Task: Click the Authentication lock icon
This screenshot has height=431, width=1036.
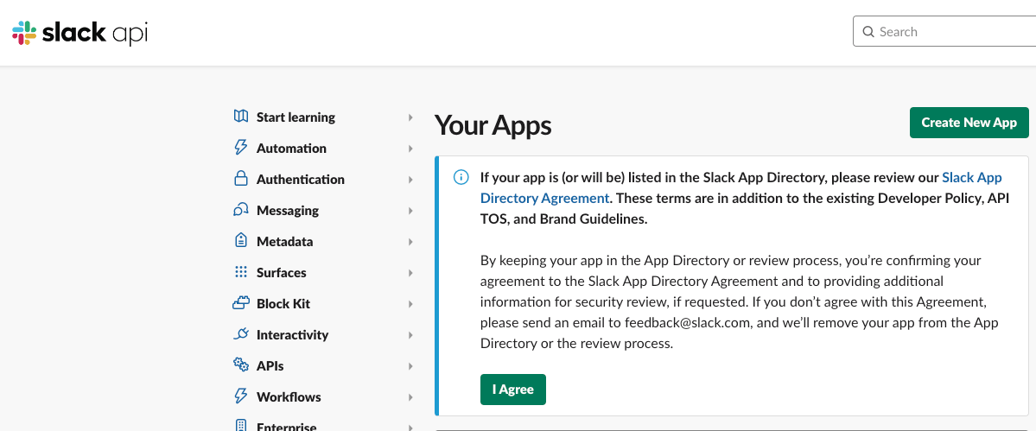Action: (241, 178)
